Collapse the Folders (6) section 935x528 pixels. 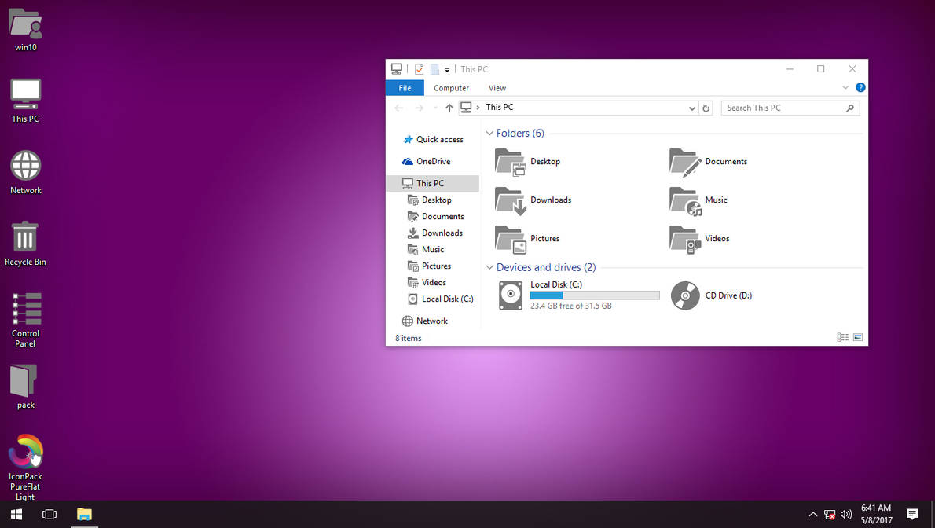point(489,134)
